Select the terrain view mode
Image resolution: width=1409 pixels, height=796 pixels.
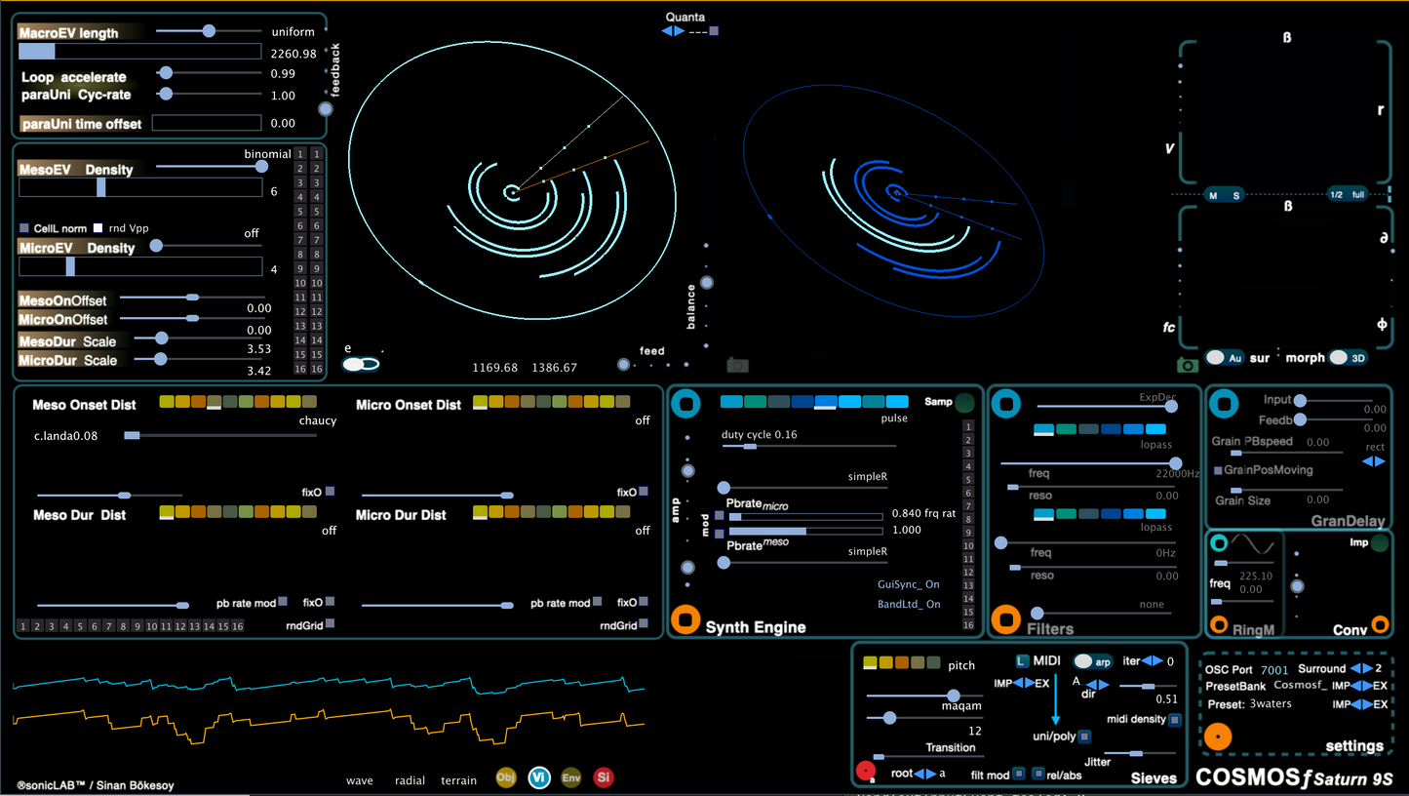[x=458, y=780]
